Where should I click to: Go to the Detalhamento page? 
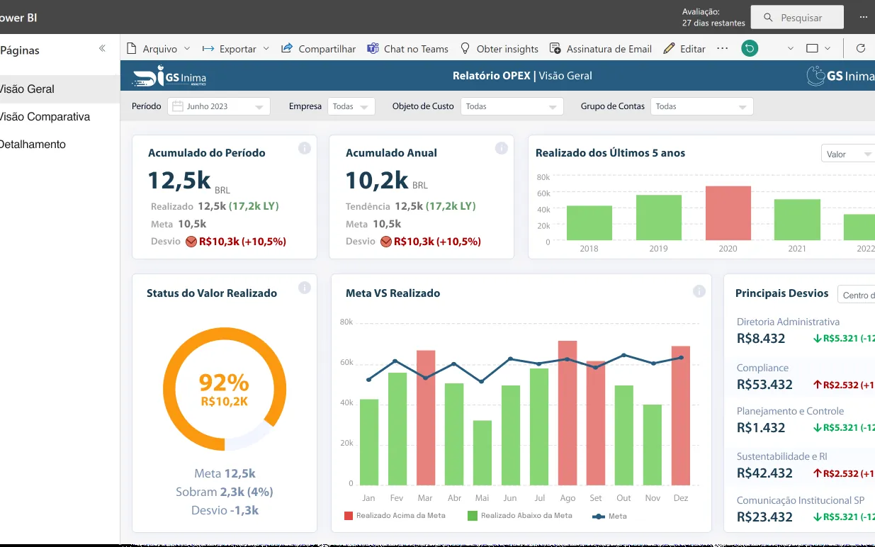tap(33, 145)
